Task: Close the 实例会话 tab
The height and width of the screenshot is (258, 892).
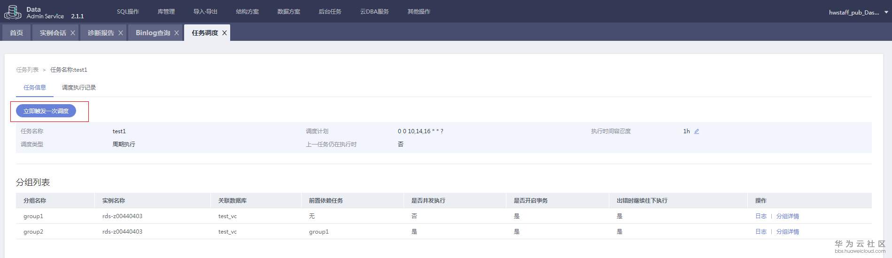Action: (x=73, y=33)
